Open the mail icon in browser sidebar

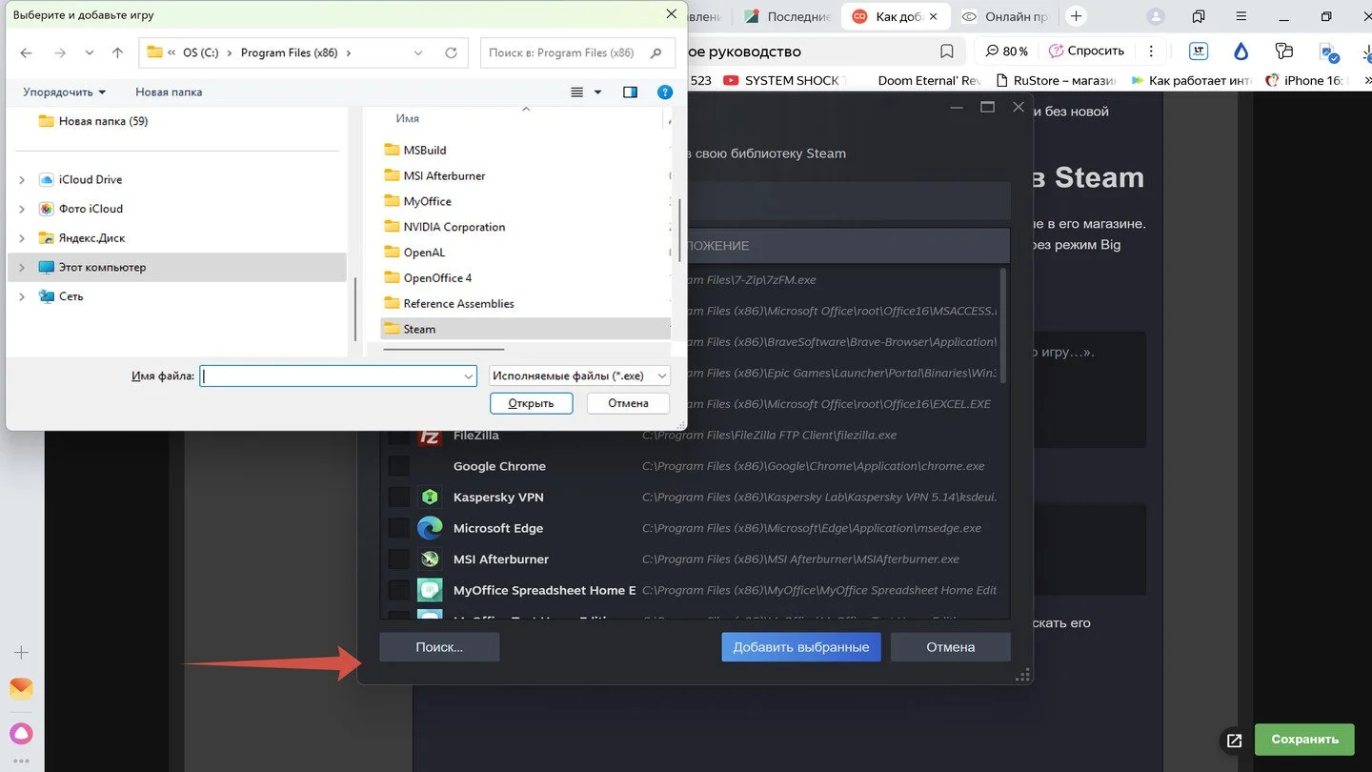point(21,689)
